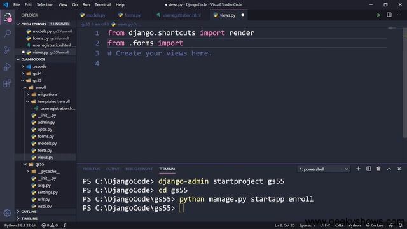Click the unsaved dot on views.py tab

(243, 15)
